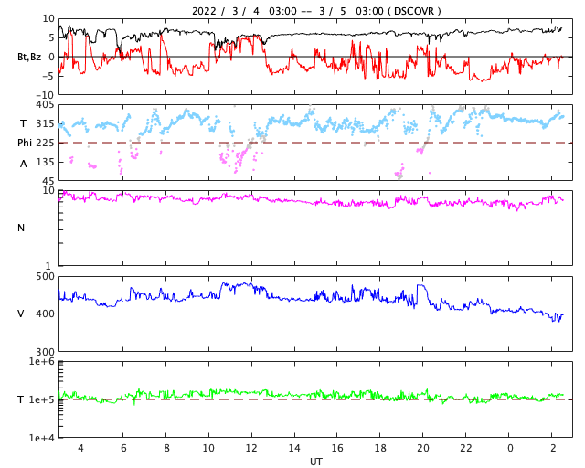Click the '8' hour label on the UT axis

166,448
